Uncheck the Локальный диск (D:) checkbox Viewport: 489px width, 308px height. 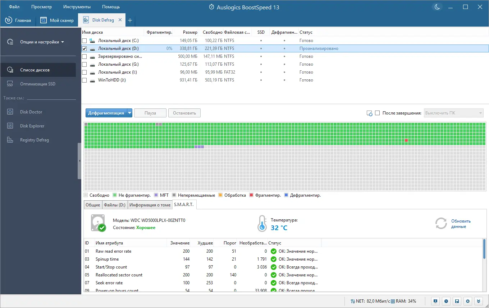[84, 48]
